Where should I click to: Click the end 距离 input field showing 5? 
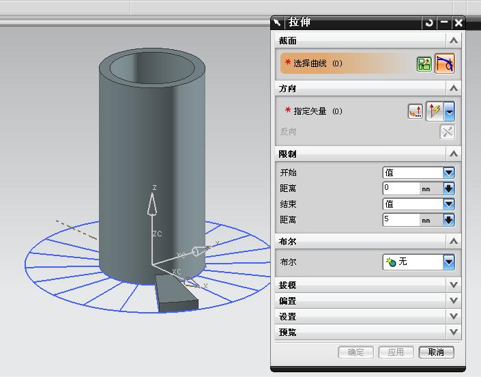click(x=401, y=219)
